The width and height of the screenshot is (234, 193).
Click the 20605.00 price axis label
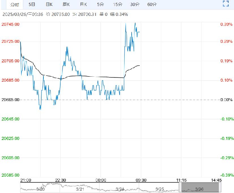[x=11, y=158]
